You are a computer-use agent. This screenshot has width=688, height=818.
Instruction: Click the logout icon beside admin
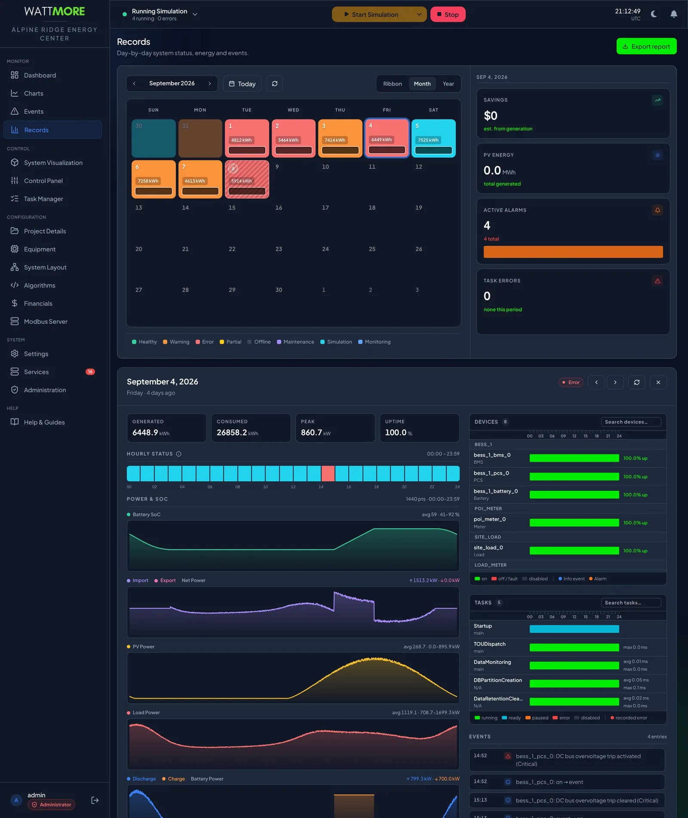(x=95, y=800)
